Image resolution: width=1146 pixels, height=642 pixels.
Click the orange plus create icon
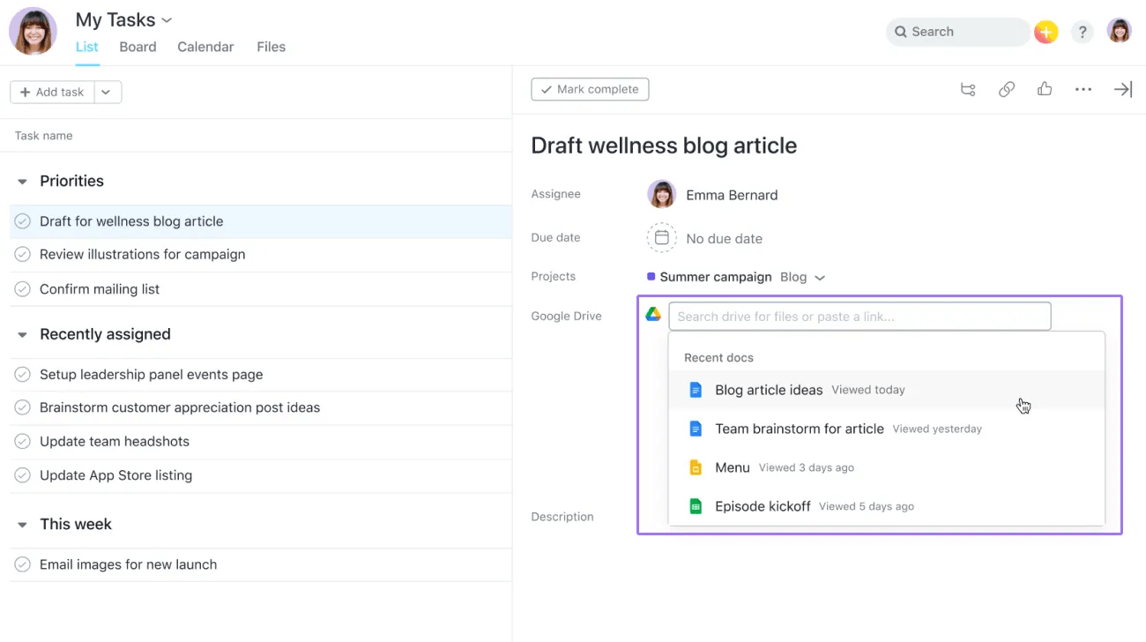[1046, 31]
